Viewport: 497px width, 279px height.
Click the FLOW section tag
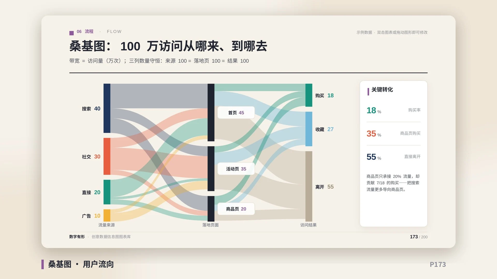pyautogui.click(x=114, y=32)
